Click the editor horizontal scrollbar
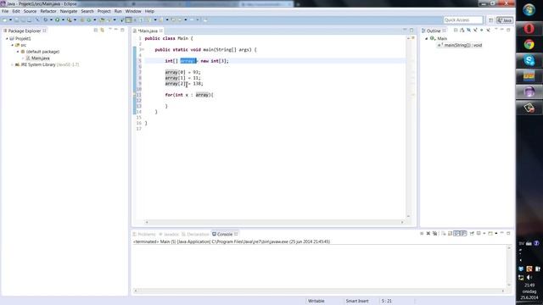 [274, 222]
